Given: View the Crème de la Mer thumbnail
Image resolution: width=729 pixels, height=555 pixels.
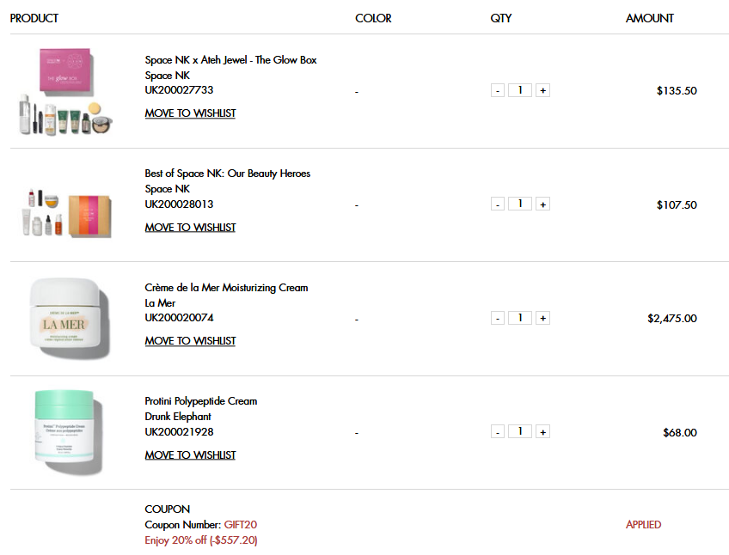Looking at the screenshot, I should point(67,318).
